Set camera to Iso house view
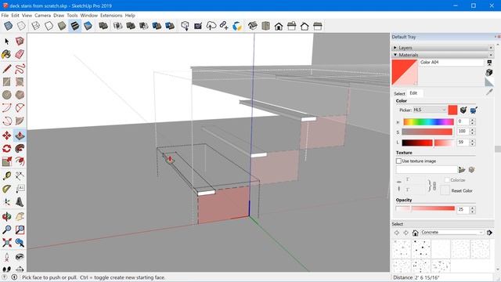 (252, 26)
